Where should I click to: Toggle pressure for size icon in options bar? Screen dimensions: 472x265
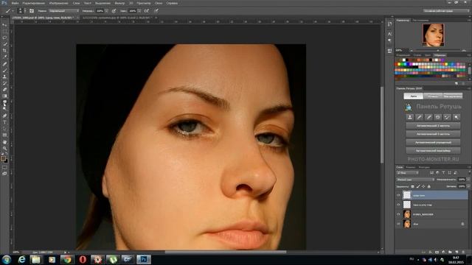(x=156, y=11)
